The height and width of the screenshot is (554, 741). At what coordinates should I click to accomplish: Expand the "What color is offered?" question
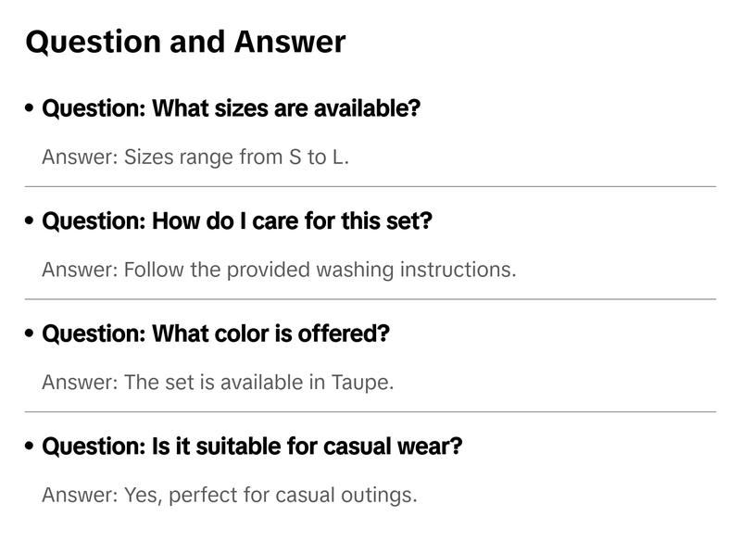click(x=216, y=334)
